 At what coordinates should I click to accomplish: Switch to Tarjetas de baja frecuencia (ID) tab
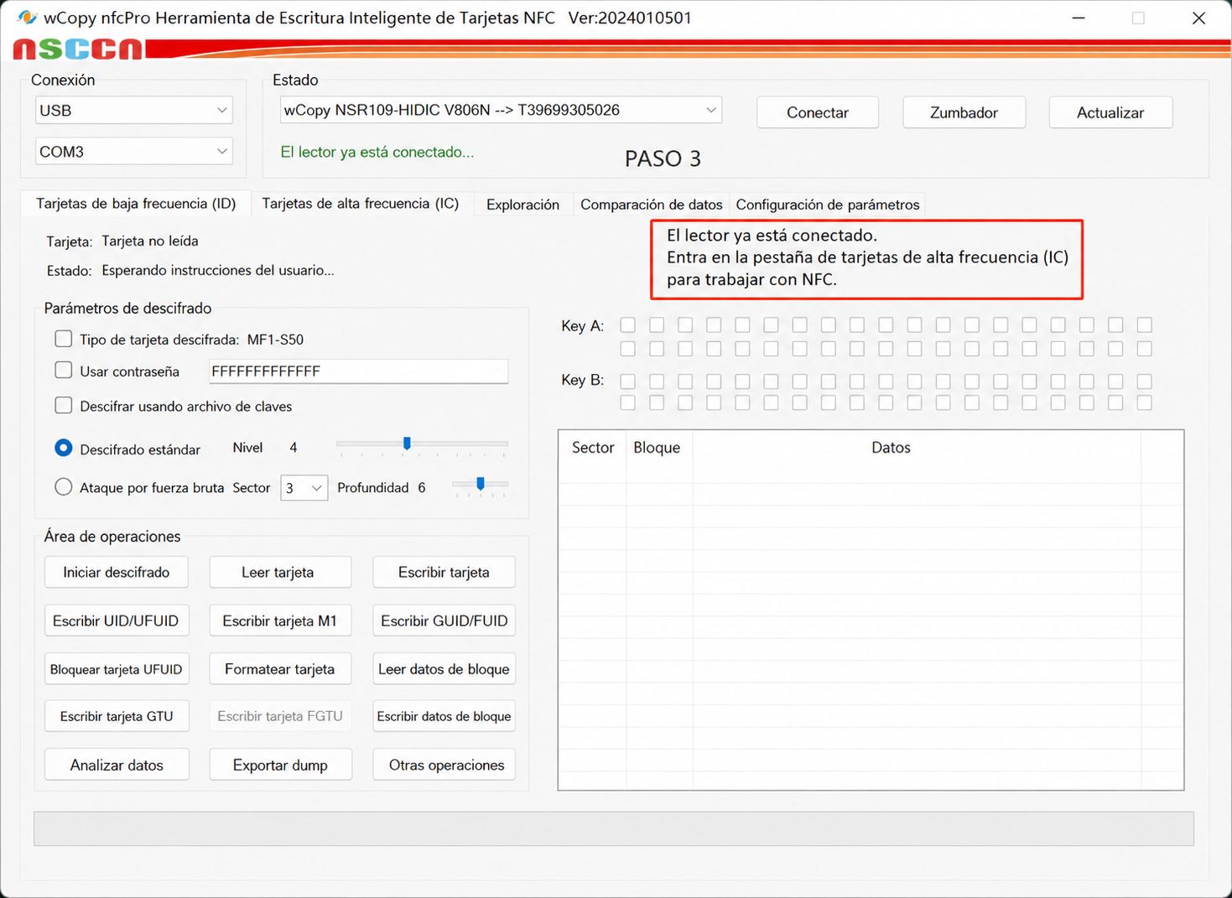point(136,204)
